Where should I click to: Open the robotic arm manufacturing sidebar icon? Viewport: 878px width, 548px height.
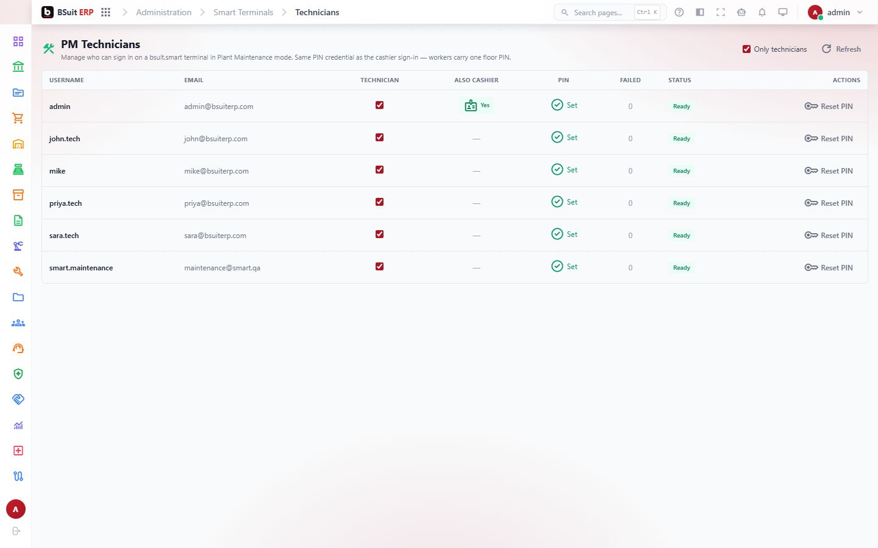(18, 246)
